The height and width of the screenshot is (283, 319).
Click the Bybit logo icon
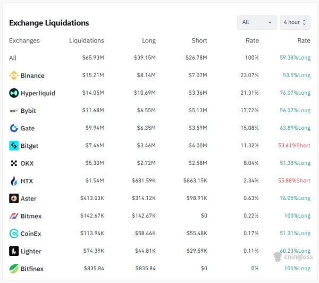tap(14, 111)
